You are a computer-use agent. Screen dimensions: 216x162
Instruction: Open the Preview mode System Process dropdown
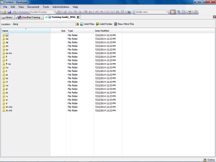click(43, 12)
